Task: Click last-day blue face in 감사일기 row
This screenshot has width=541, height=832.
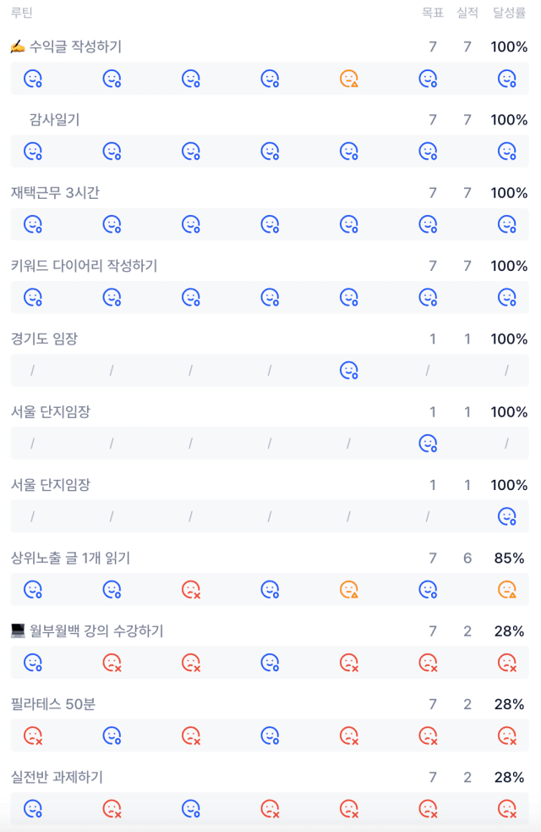Action: 507,152
